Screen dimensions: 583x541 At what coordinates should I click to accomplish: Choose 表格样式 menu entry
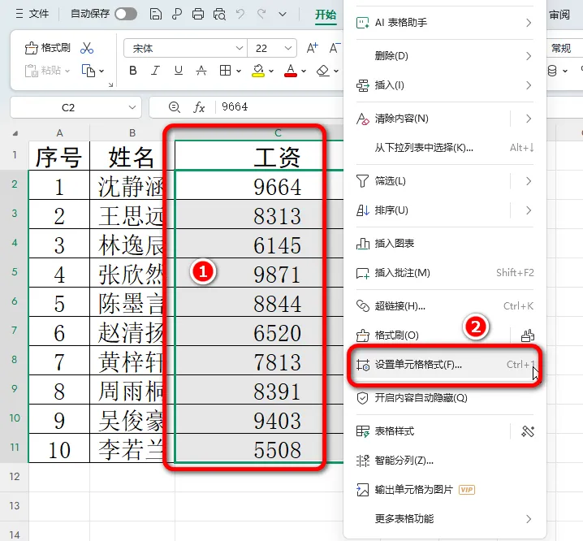[x=395, y=431]
